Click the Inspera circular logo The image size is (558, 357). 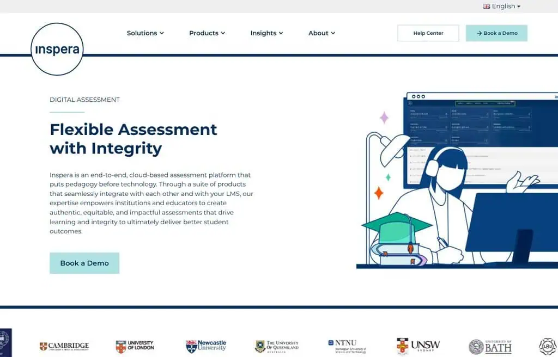tap(57, 49)
